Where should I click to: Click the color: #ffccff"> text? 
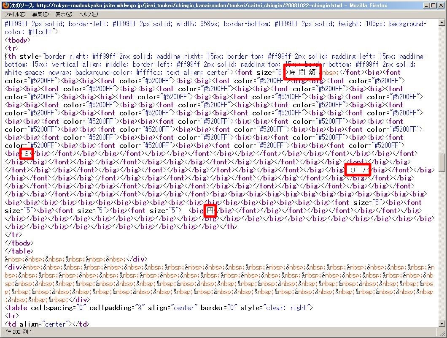(32, 32)
